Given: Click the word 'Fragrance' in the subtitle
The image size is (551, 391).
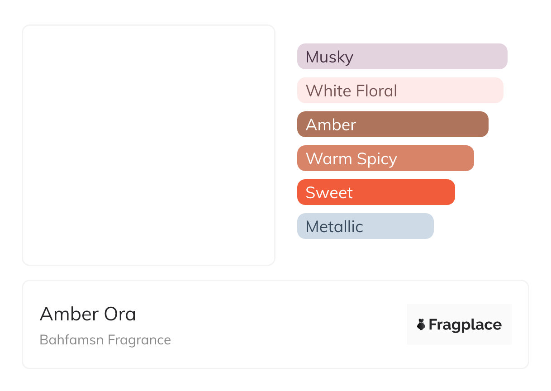Looking at the screenshot, I should click(139, 340).
